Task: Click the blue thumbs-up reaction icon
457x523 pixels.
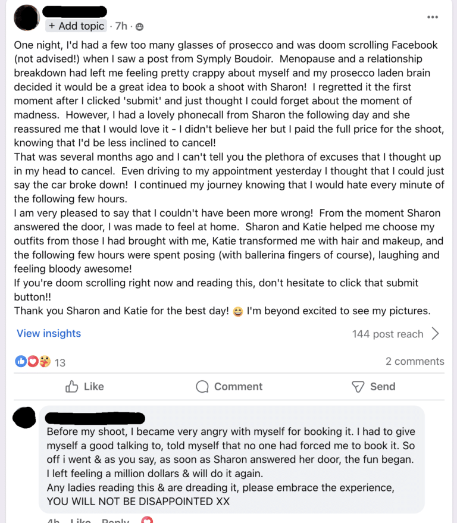Action: 21,361
